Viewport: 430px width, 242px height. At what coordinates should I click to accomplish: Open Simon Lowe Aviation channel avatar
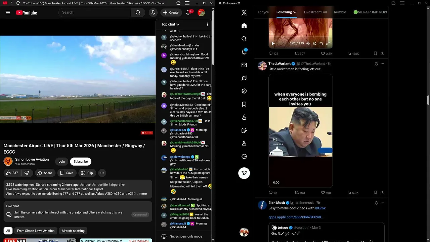(8, 161)
